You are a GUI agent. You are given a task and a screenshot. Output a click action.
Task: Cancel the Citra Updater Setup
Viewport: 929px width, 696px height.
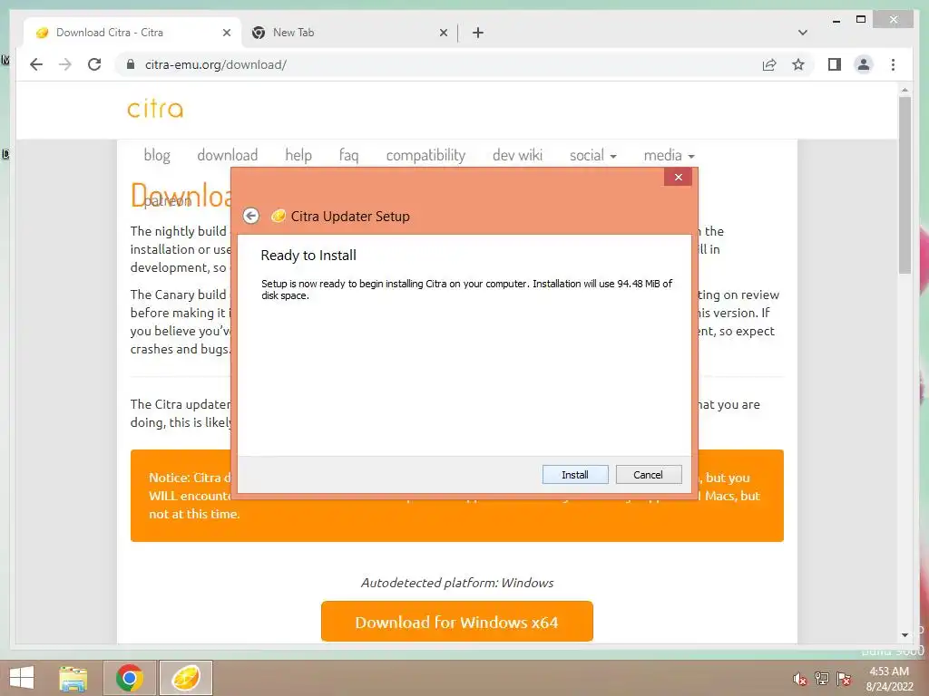coord(648,475)
